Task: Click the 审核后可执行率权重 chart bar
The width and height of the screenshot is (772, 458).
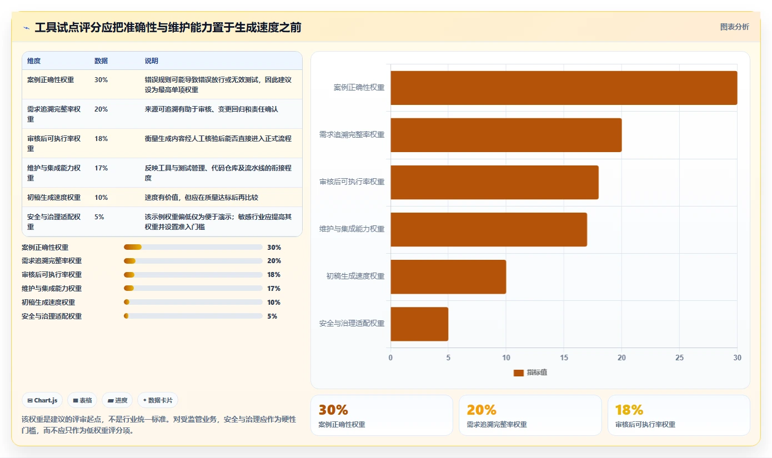Action: coord(494,182)
